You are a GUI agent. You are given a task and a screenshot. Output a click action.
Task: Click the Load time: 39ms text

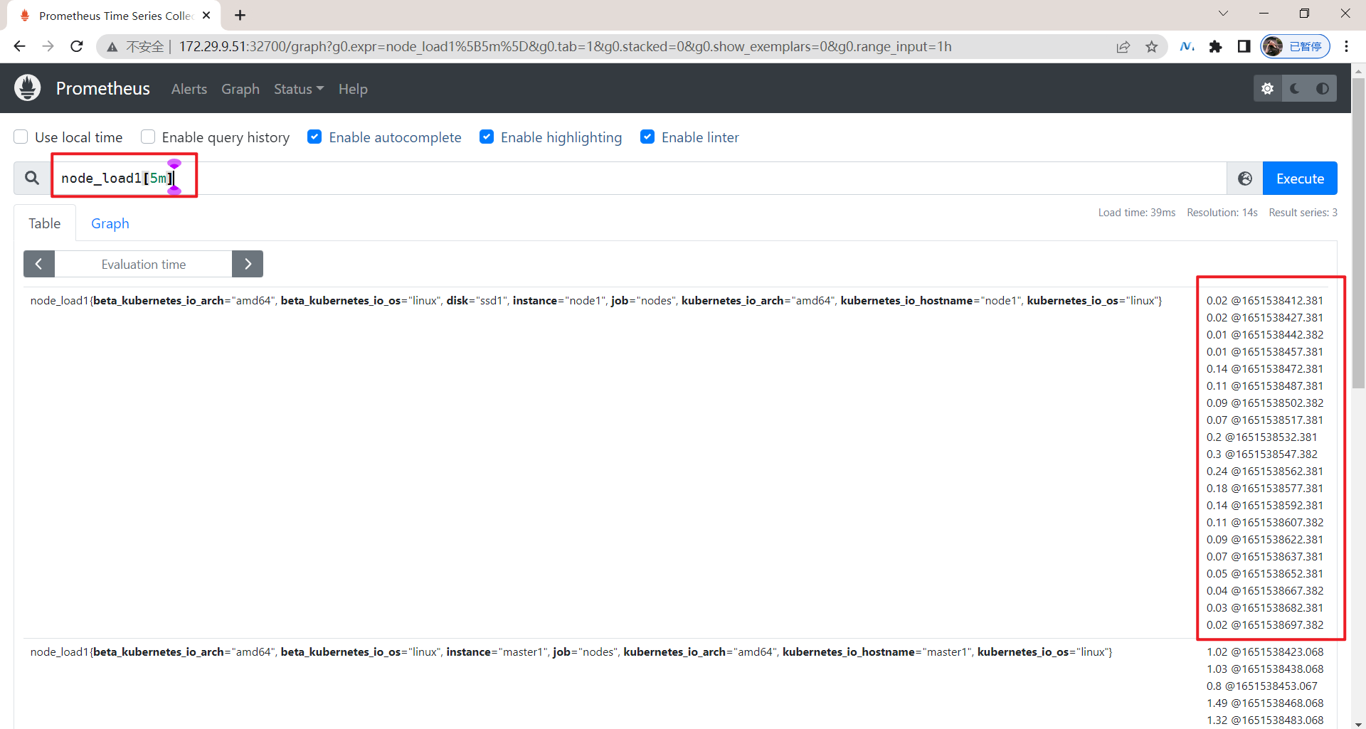pos(1137,213)
